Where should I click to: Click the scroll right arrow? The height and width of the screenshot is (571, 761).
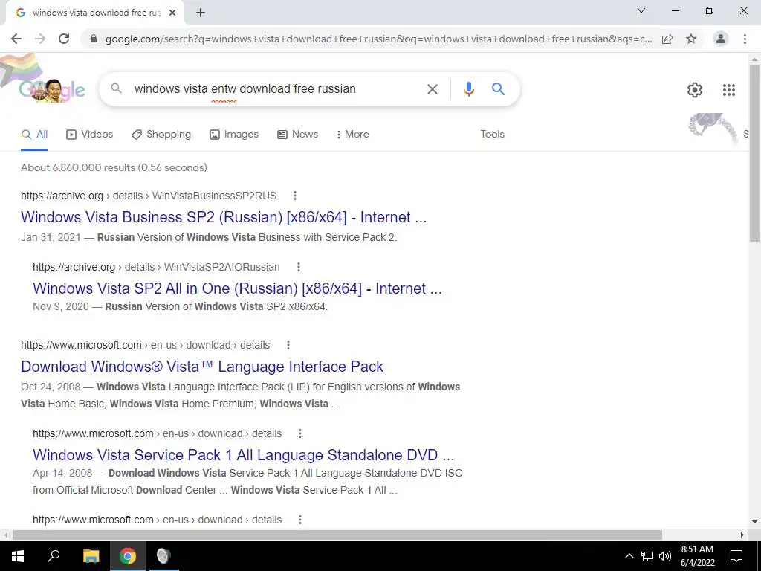pos(742,535)
